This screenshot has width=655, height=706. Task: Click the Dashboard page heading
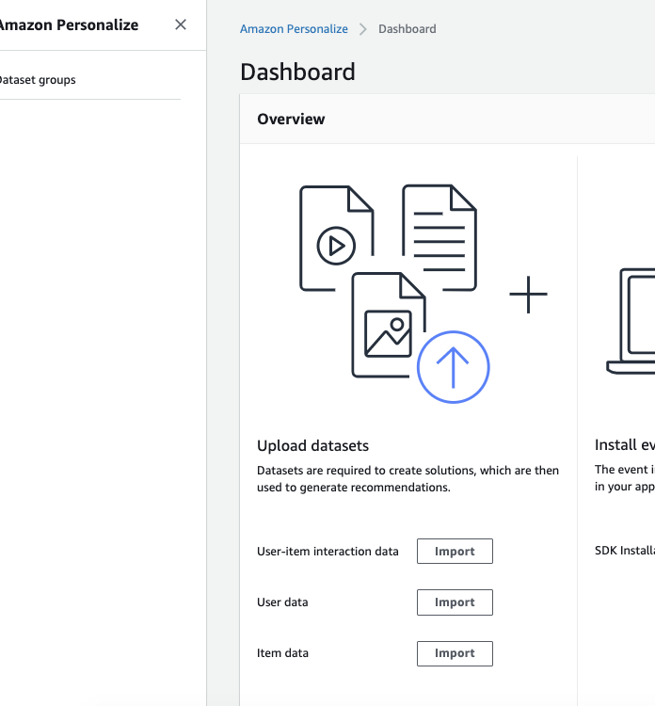click(x=297, y=72)
